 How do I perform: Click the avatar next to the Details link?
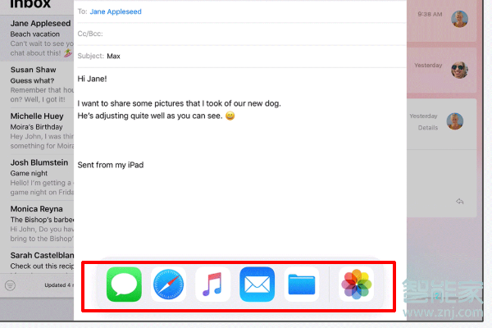coord(454,121)
